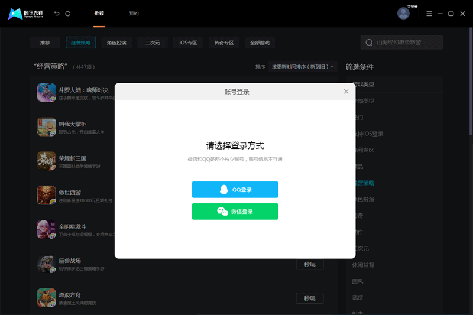Select the 国风 filter in sidebar
473x315 pixels.
358,281
